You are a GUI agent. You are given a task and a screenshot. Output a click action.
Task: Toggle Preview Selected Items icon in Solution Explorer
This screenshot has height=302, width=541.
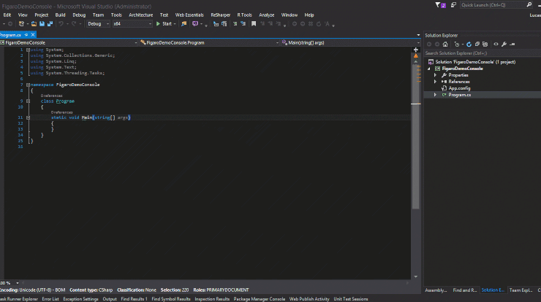tap(512, 44)
